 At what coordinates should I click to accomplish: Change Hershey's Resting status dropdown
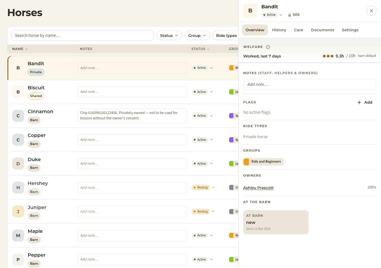[203, 187]
